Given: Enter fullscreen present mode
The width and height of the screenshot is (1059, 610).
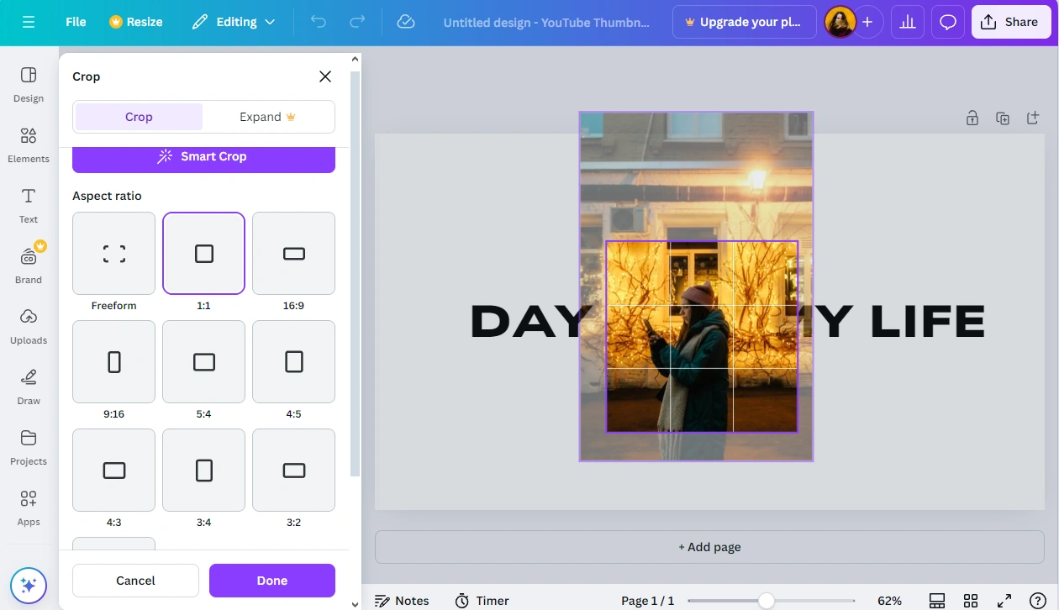Looking at the screenshot, I should tap(1004, 601).
